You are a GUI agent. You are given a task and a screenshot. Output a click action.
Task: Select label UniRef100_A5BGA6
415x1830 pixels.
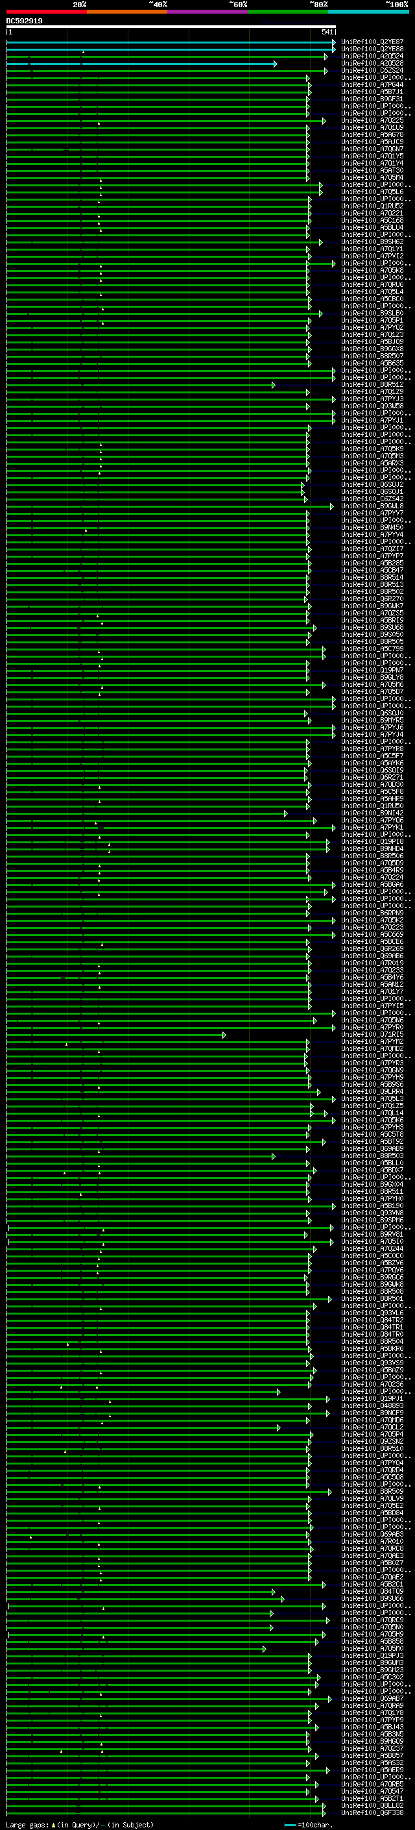click(x=372, y=884)
